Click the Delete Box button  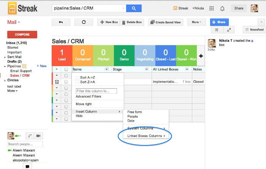coord(132,22)
